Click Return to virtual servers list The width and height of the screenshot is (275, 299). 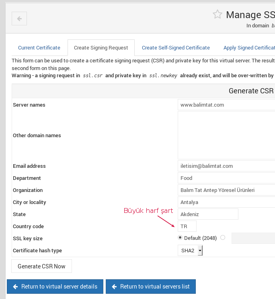click(150, 287)
